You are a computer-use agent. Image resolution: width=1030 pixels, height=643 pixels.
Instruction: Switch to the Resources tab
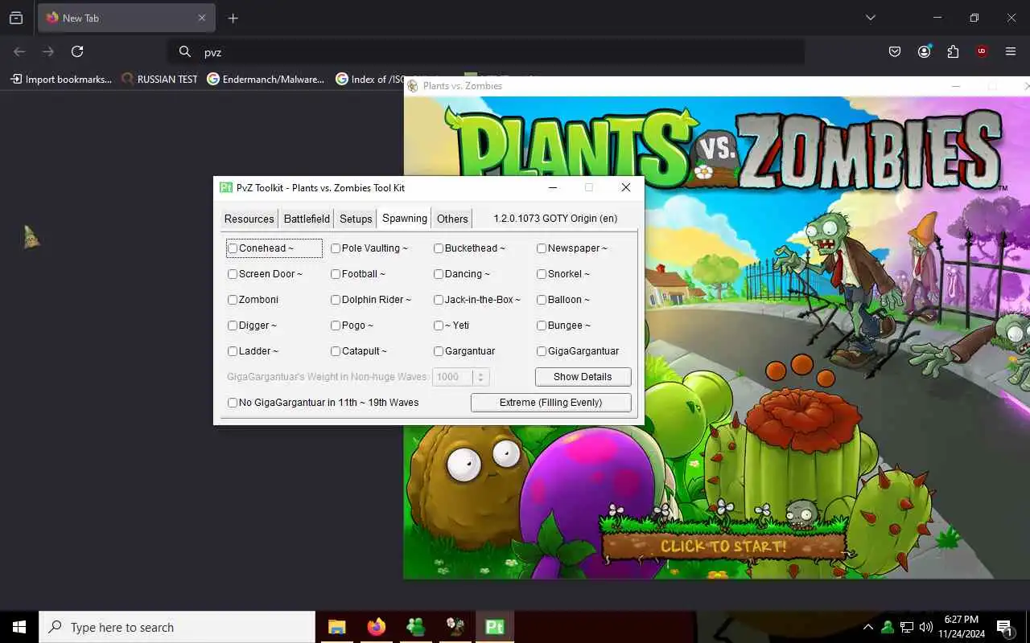249,219
